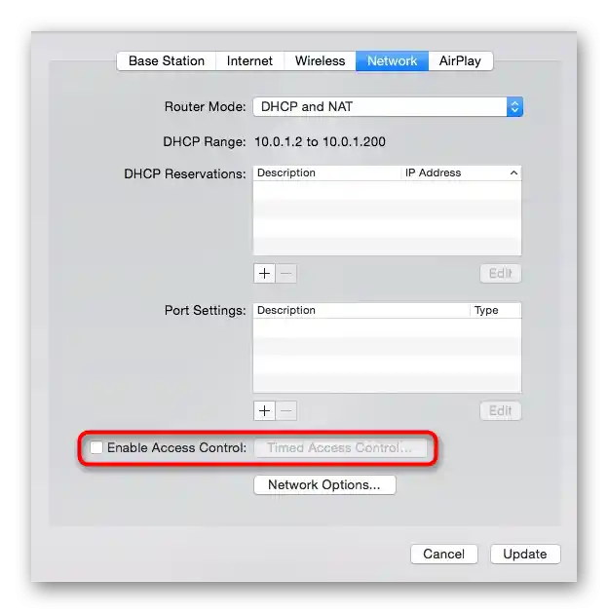
Task: Click the Router Mode label
Action: coord(206,107)
